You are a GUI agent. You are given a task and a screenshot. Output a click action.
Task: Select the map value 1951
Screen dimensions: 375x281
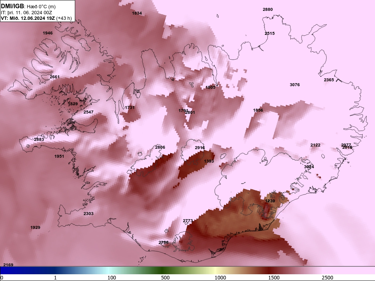coord(59,156)
